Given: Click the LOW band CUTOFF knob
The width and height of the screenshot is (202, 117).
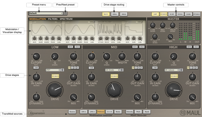Looking at the screenshot, I should coord(36,56).
